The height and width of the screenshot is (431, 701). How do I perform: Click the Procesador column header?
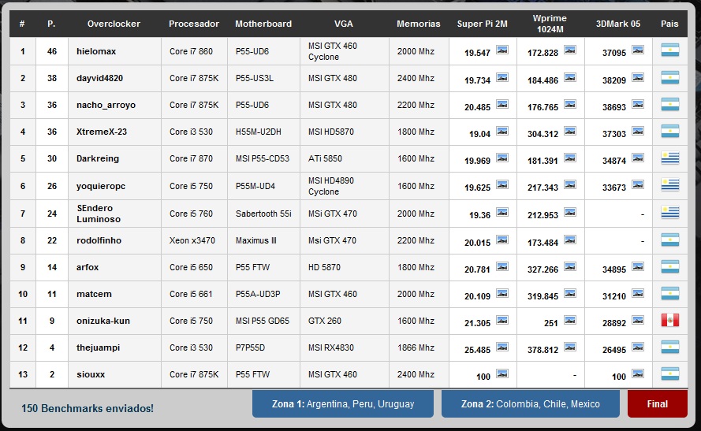coord(193,24)
